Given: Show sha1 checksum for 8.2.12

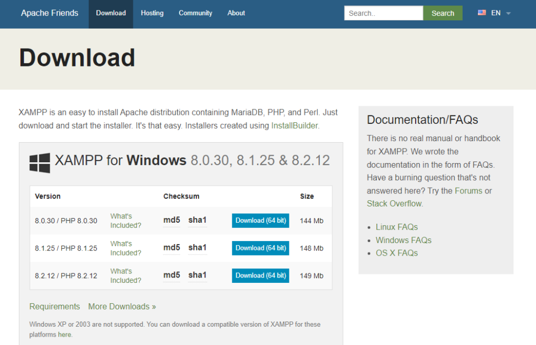Looking at the screenshot, I should (197, 275).
